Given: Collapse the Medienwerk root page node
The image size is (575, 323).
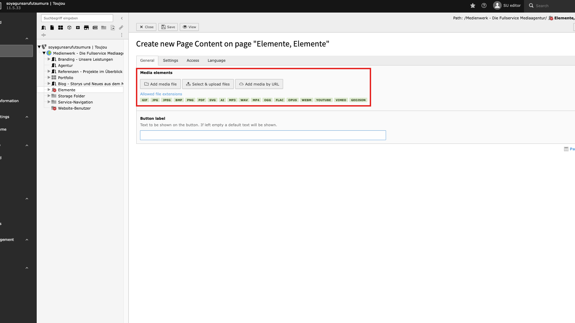Looking at the screenshot, I should [x=44, y=53].
